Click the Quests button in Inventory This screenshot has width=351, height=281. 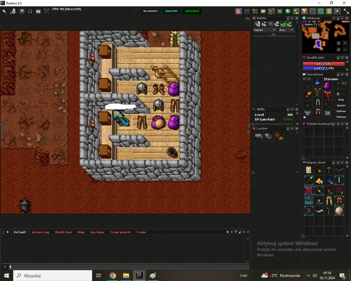(341, 106)
